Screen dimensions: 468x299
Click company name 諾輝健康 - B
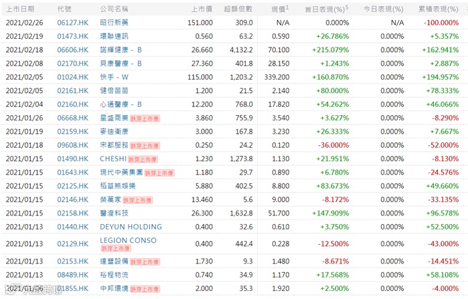(121, 49)
